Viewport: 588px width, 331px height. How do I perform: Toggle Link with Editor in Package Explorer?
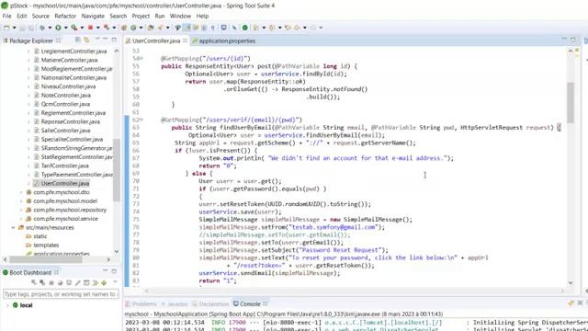tap(86, 40)
